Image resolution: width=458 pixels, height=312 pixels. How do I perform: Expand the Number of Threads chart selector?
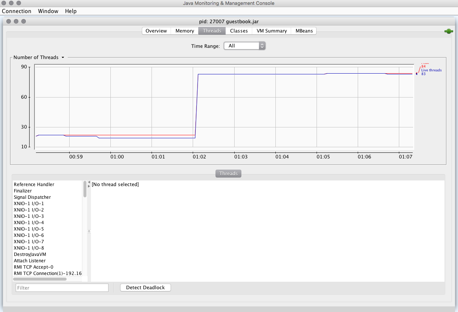click(x=39, y=58)
